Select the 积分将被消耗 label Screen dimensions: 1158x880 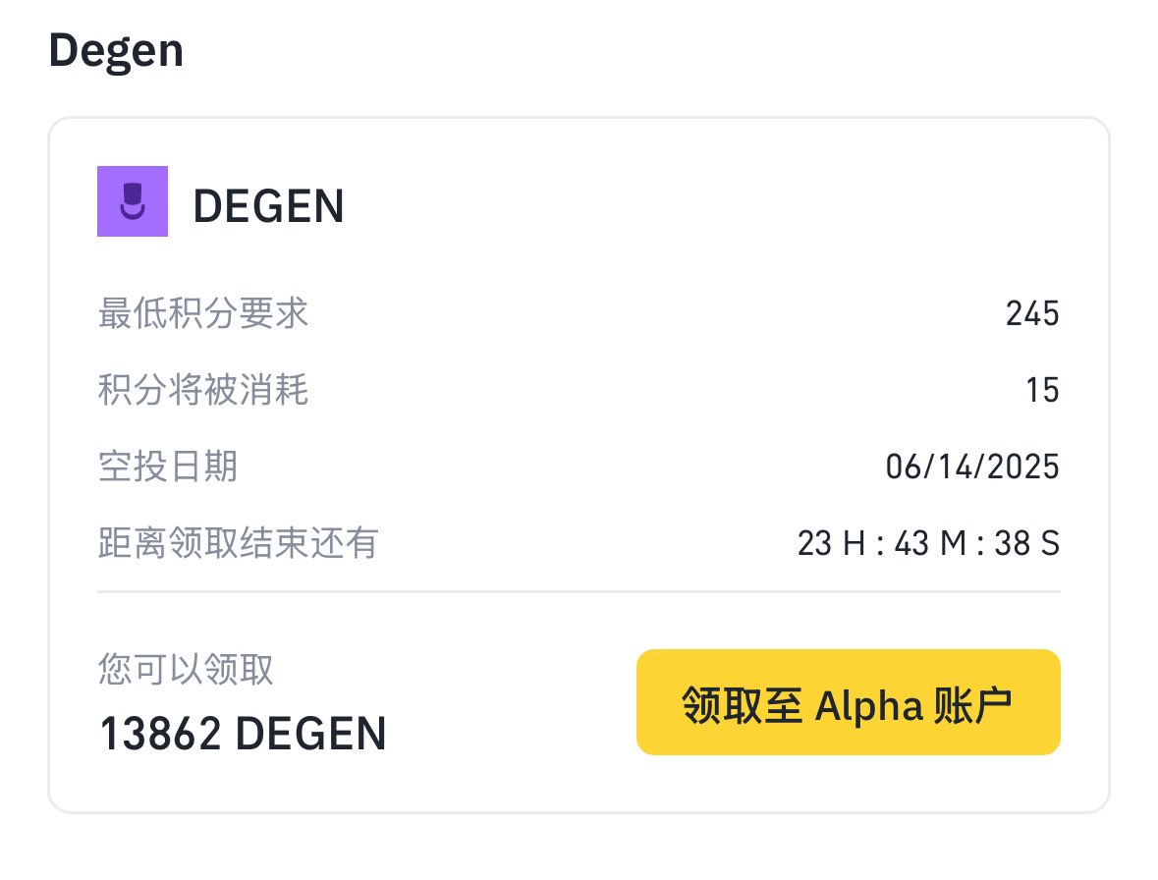coord(203,390)
